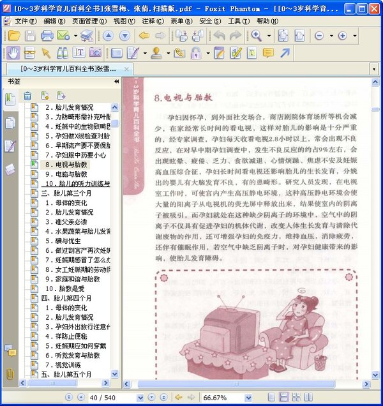Open dropdown next to pencil note tool
This screenshot has width=383, height=406.
coord(145,54)
